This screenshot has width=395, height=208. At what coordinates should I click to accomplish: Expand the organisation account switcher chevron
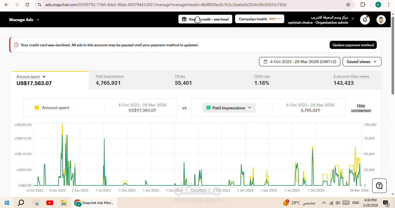pos(352,18)
